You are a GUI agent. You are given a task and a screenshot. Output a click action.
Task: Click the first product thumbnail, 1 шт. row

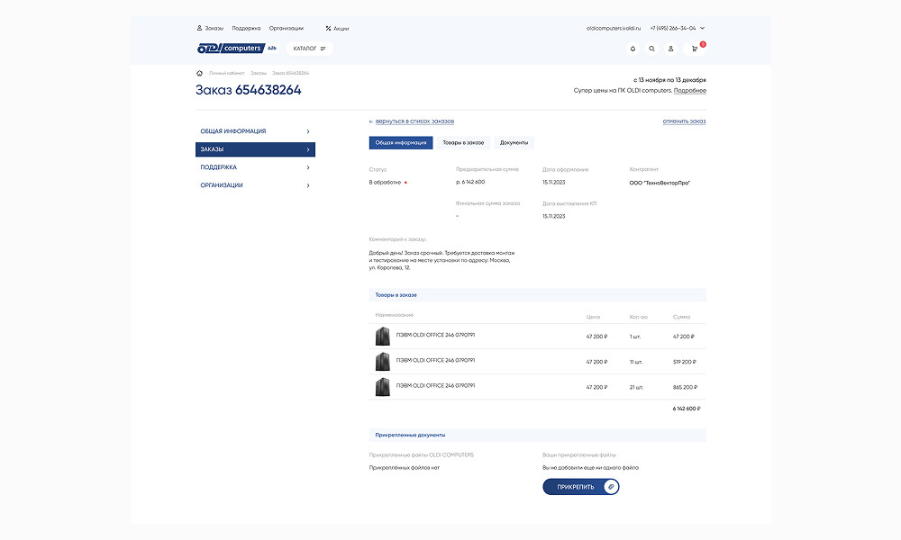[x=383, y=337]
